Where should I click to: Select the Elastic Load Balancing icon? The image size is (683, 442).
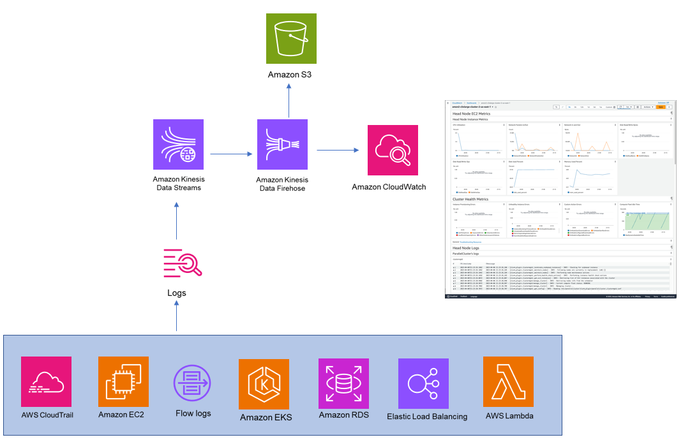tap(423, 383)
